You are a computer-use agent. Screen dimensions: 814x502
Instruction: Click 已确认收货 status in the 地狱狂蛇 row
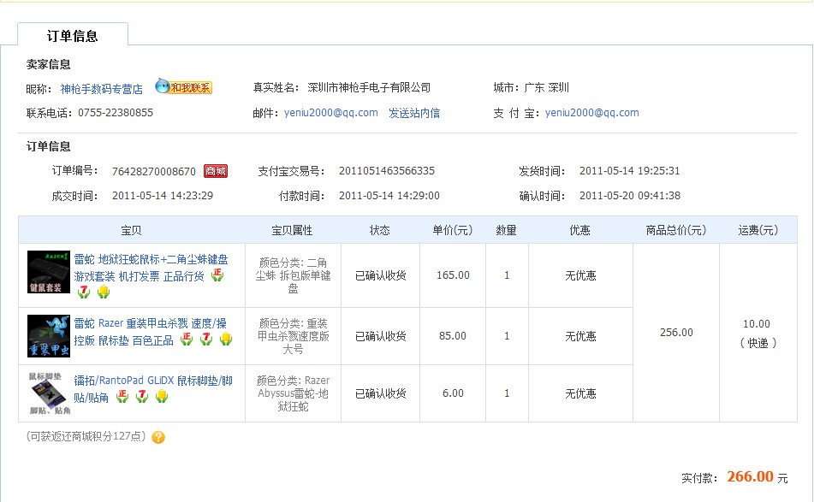pos(381,276)
